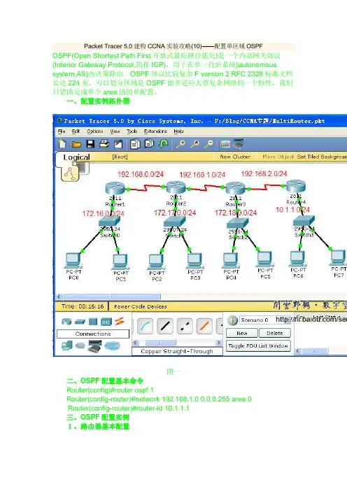This screenshot has height=491, width=347.
Task: Choose the Custom Made Devices icon
Action: [95, 346]
